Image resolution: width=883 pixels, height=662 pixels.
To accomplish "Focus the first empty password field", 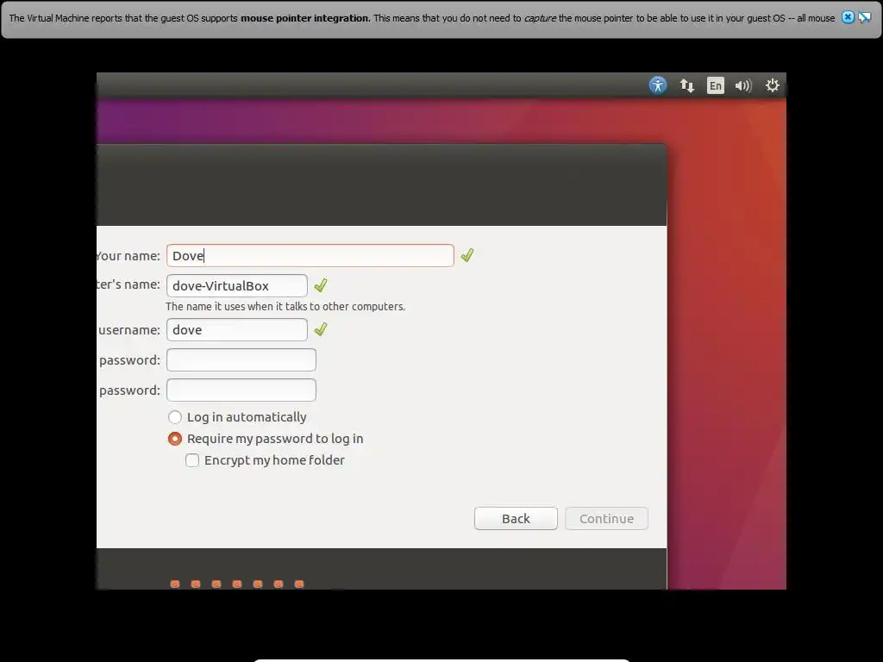I will pos(241,360).
